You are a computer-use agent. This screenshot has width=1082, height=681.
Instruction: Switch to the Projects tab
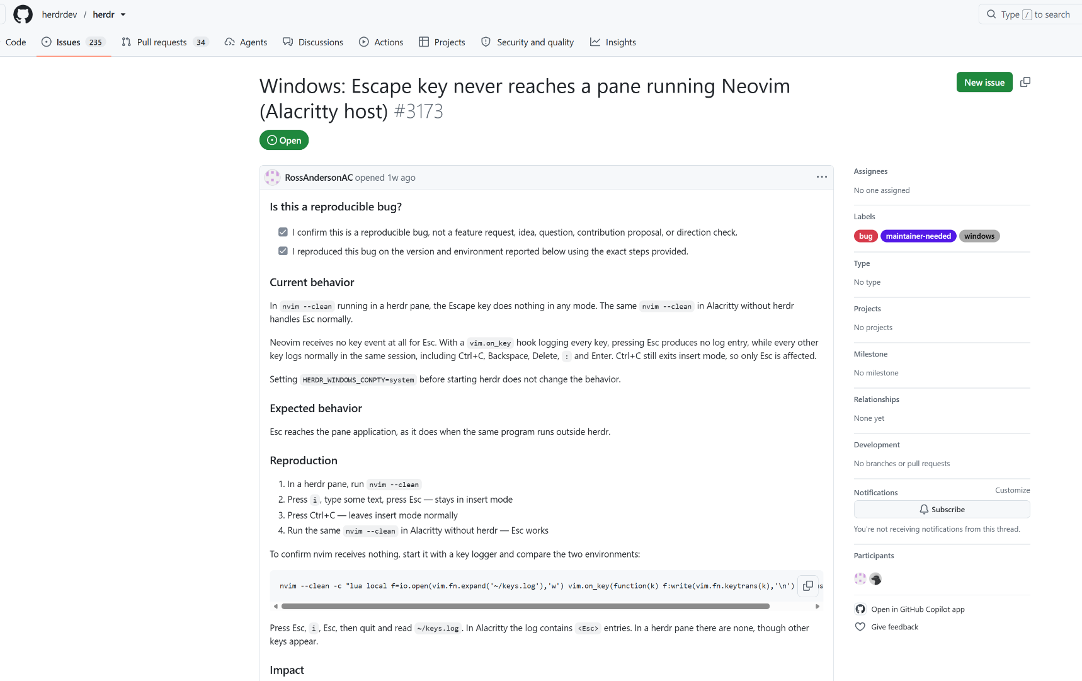tap(442, 42)
